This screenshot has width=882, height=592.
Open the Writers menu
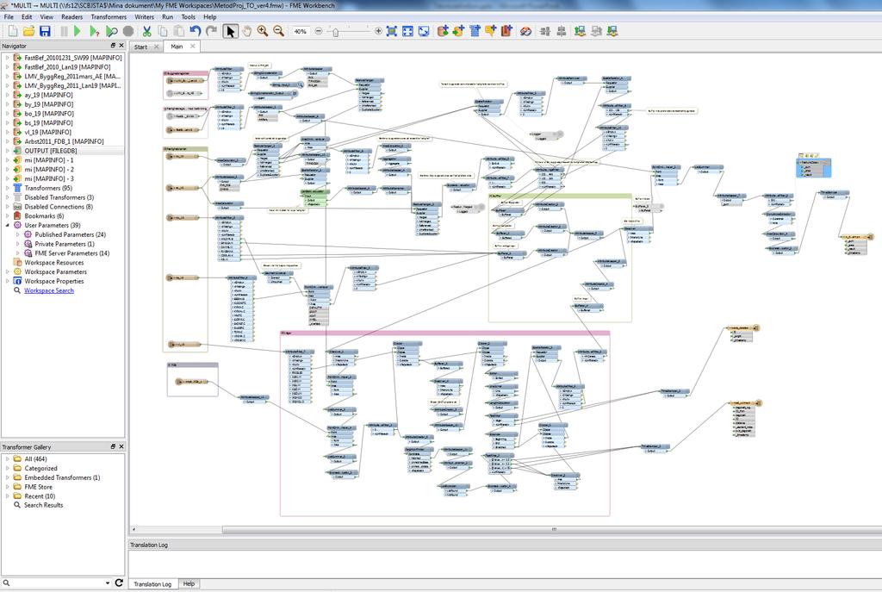144,17
